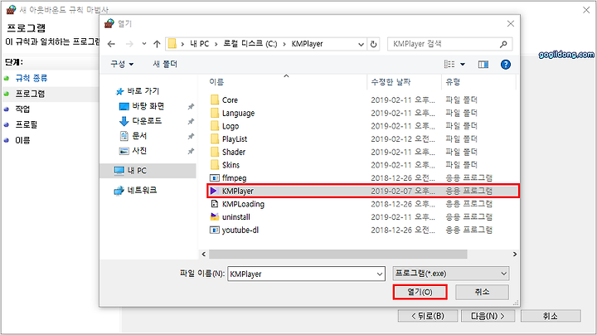Select 작업 step in wizard sidebar

(22, 109)
